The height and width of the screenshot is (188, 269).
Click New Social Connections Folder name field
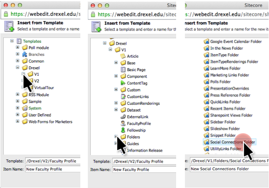point(229,169)
